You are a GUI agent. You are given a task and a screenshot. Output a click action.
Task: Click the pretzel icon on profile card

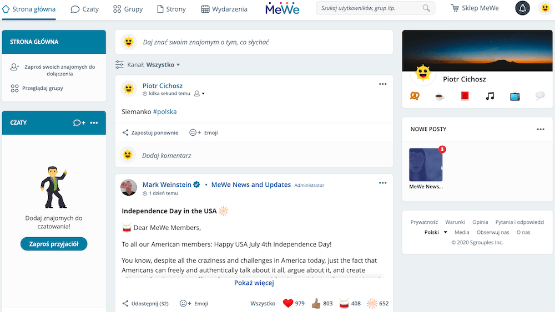pos(415,96)
